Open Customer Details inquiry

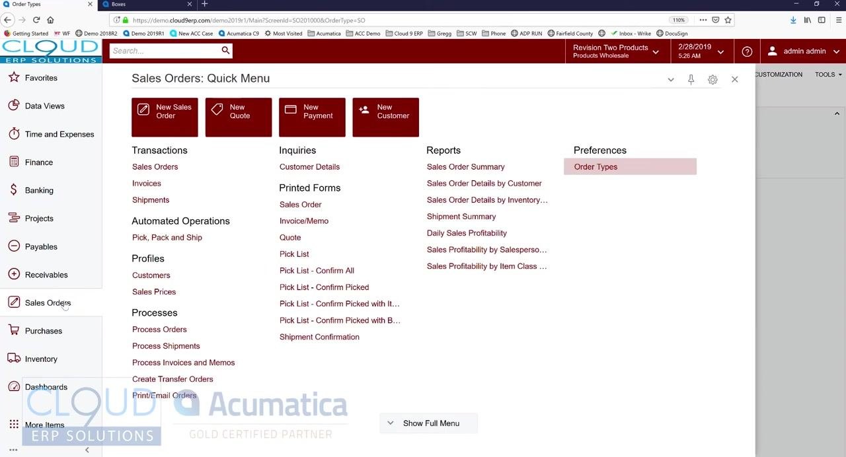(309, 167)
